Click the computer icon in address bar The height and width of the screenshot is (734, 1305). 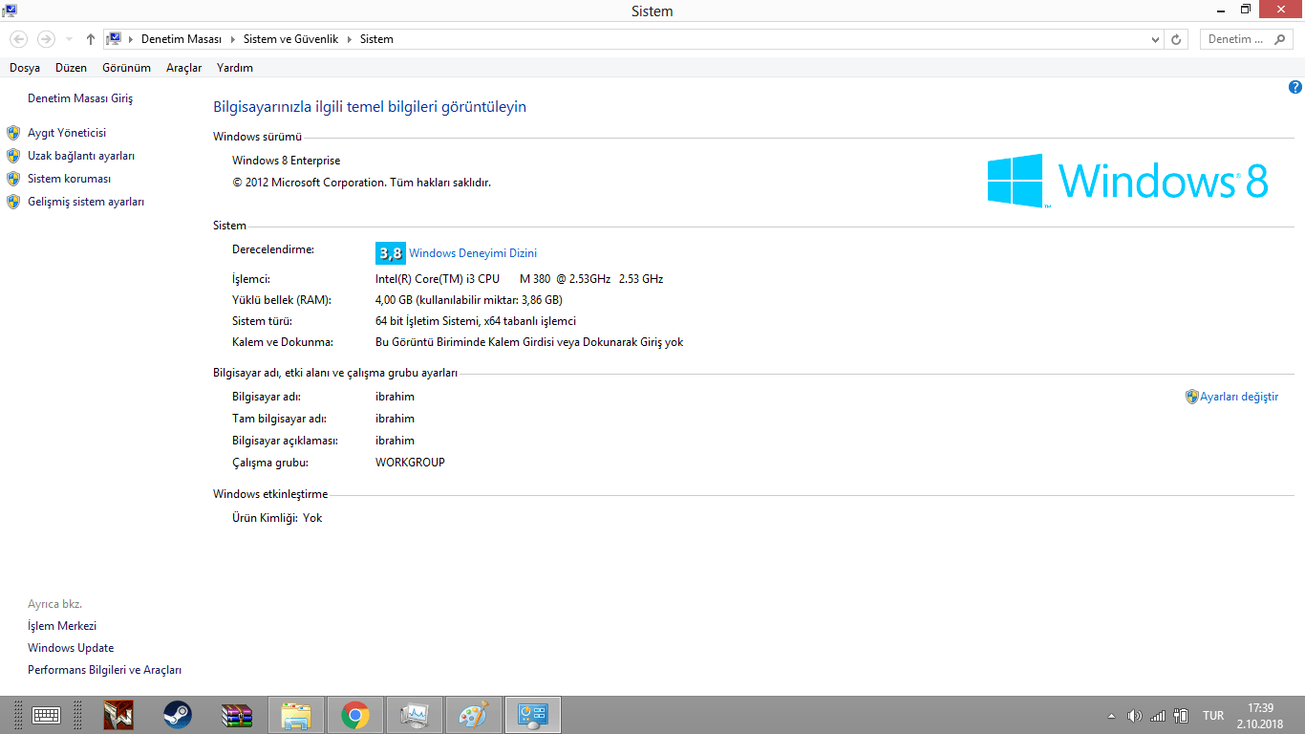114,39
